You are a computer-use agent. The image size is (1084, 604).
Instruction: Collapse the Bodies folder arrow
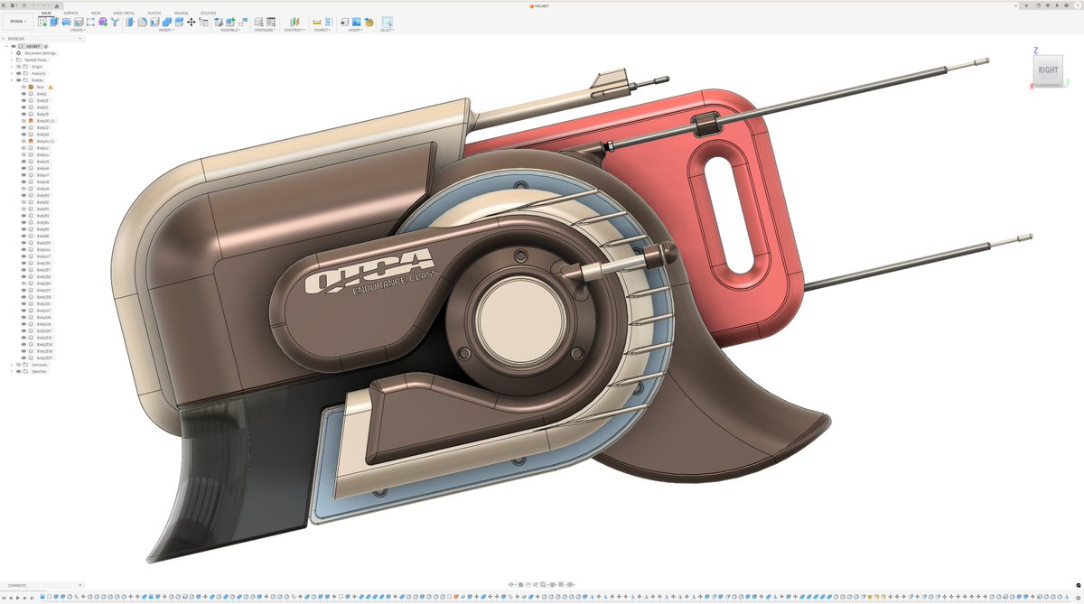[x=12, y=79]
